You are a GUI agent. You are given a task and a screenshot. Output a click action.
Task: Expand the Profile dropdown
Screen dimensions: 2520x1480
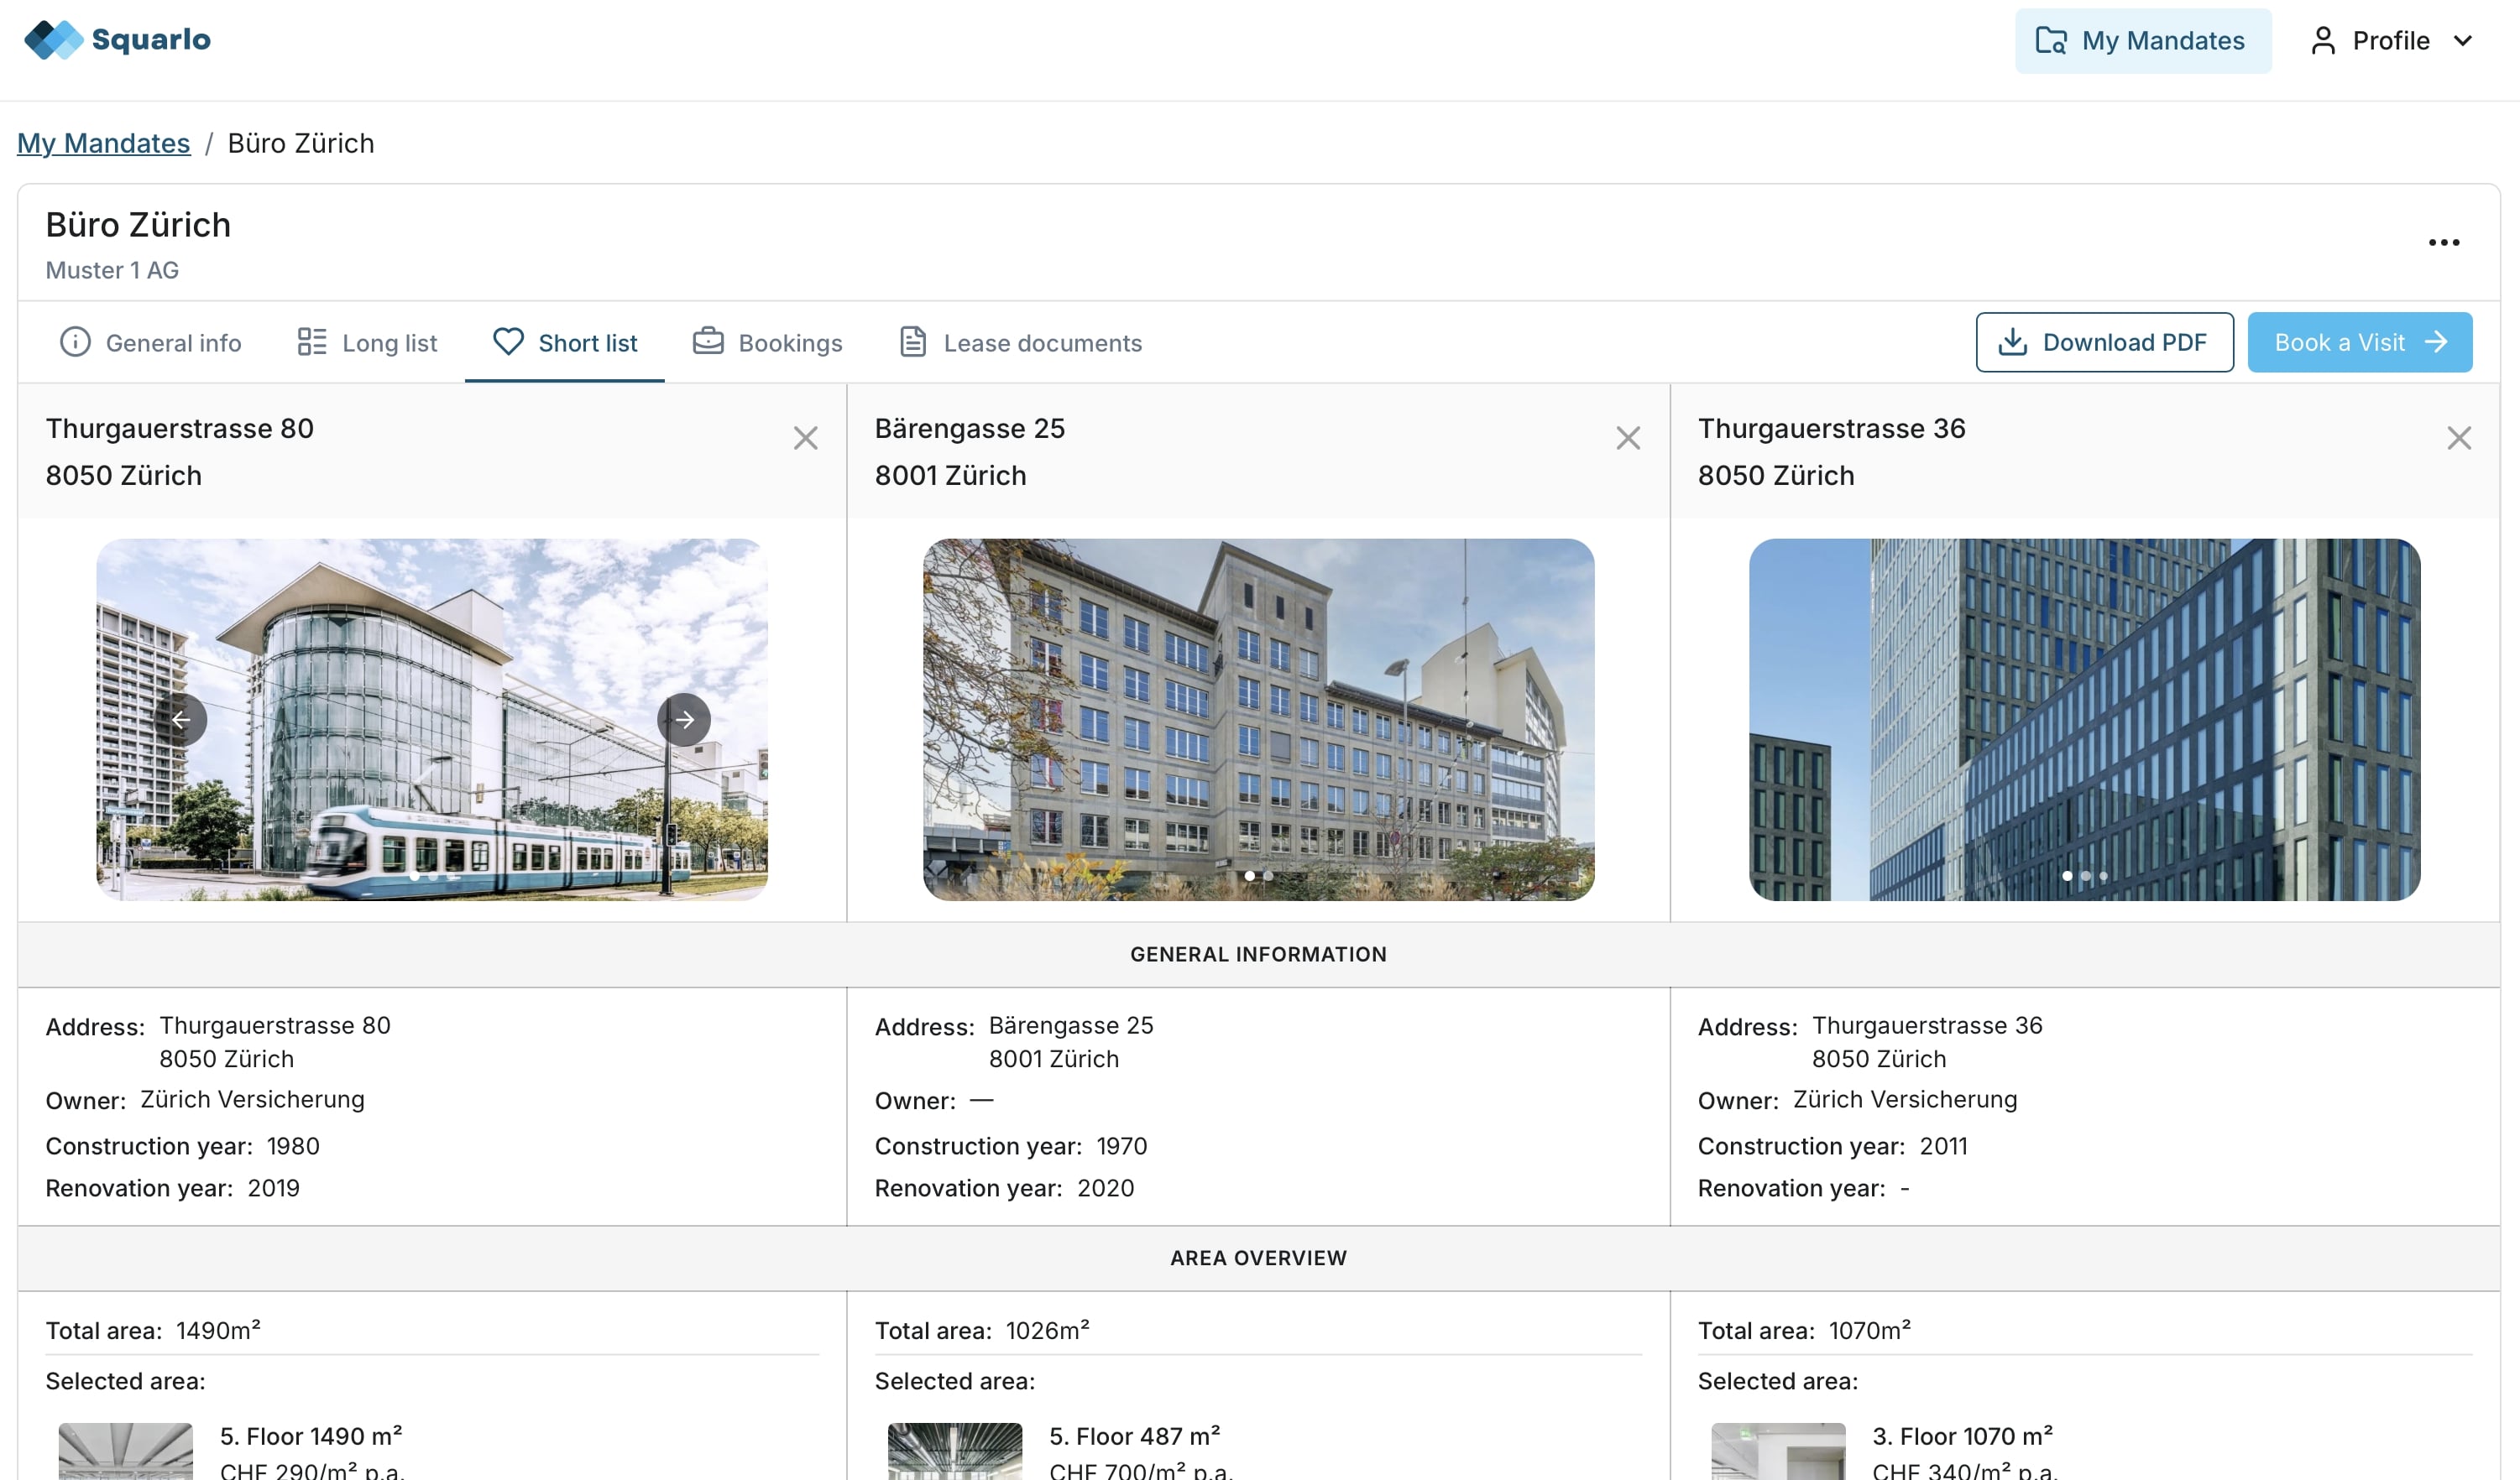(x=2391, y=41)
